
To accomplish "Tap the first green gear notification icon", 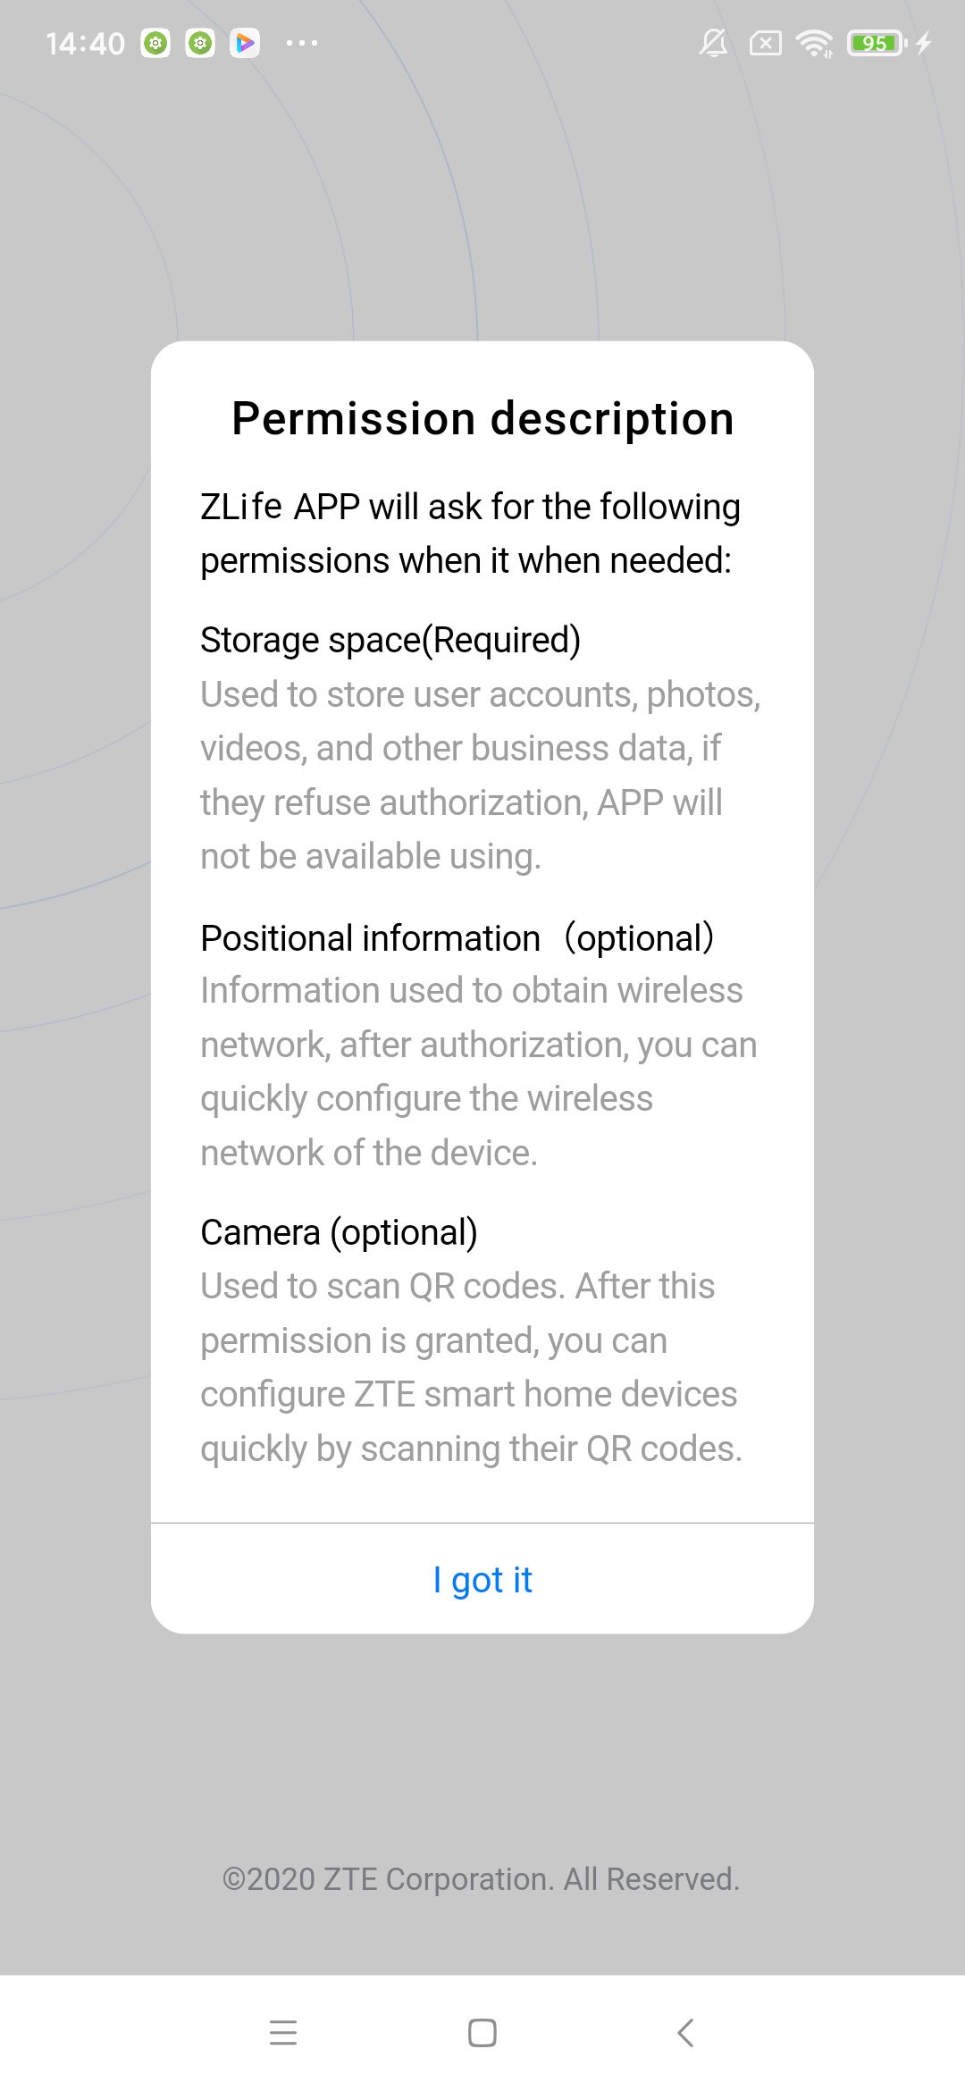I will [x=155, y=43].
